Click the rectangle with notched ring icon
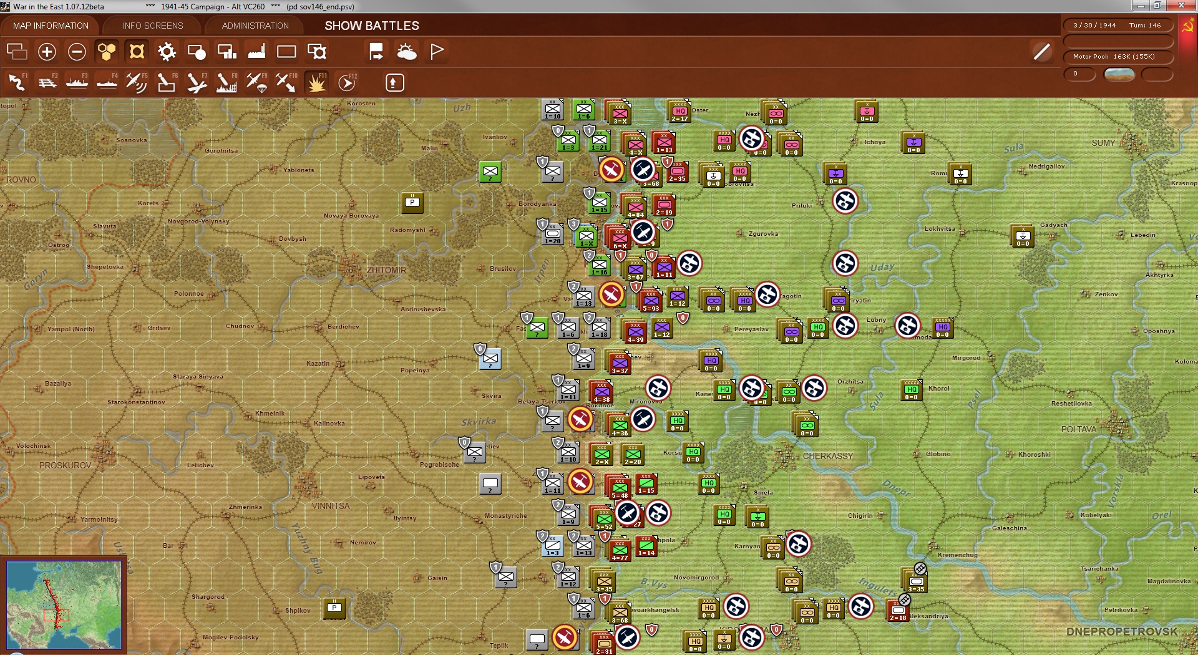Screen dimensions: 1198x655 pos(317,52)
